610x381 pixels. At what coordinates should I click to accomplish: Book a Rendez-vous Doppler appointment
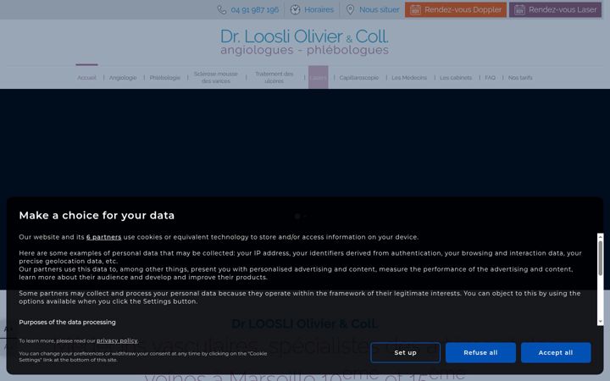pos(456,9)
